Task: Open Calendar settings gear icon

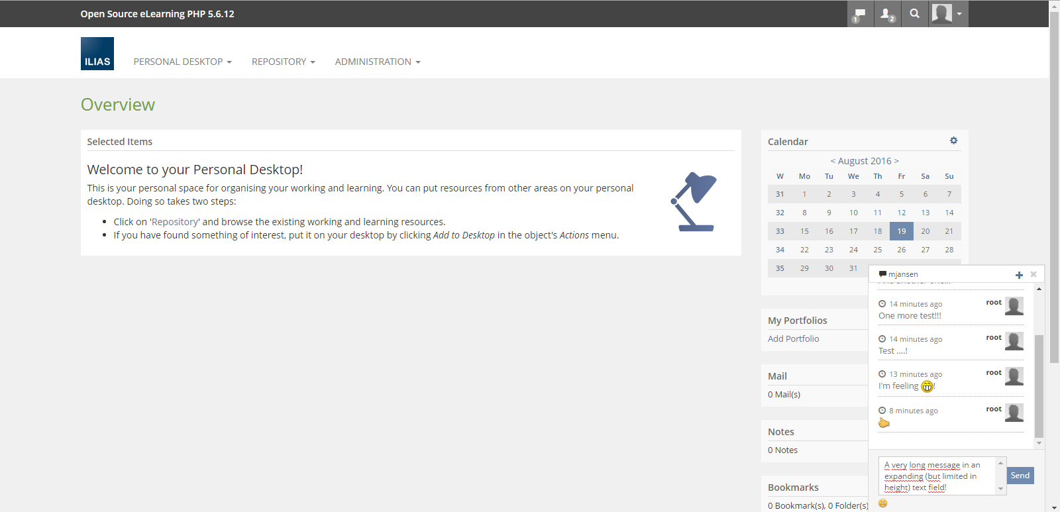Action: pyautogui.click(x=953, y=140)
